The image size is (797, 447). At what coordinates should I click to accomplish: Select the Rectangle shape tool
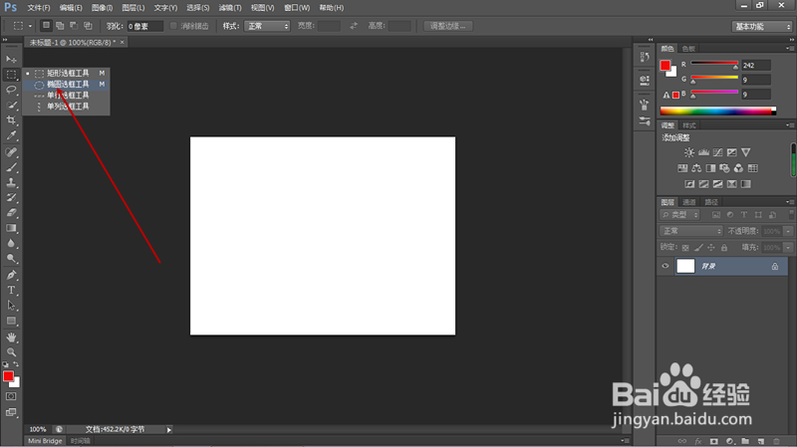click(11, 321)
